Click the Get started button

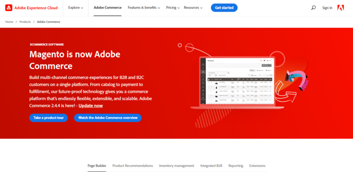click(x=224, y=8)
